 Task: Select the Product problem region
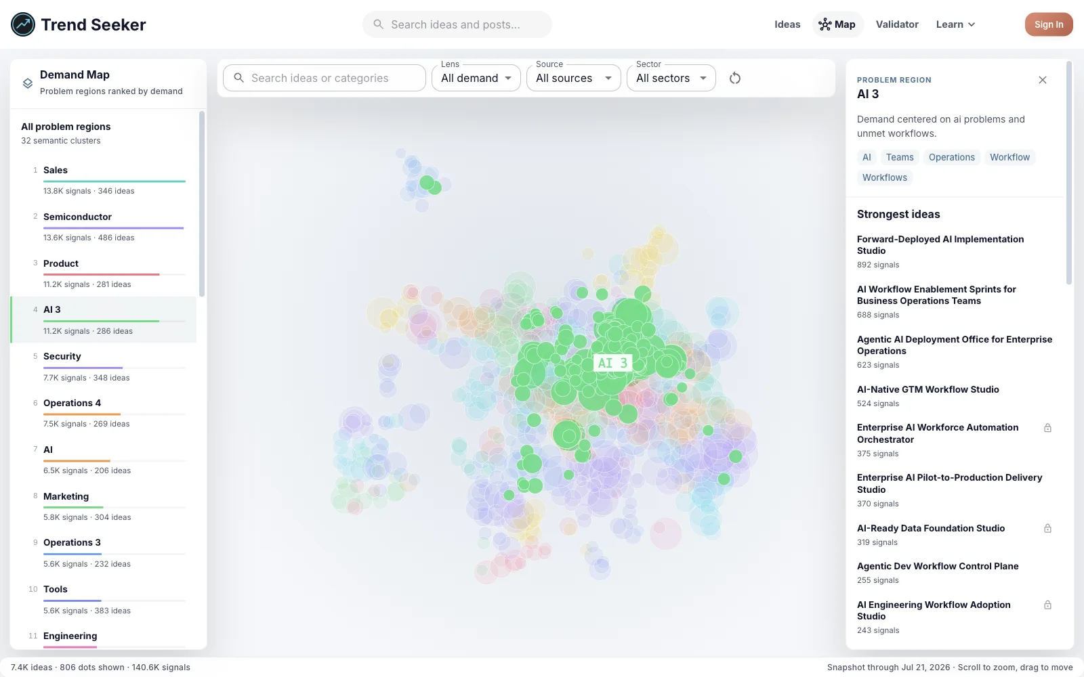(104, 274)
